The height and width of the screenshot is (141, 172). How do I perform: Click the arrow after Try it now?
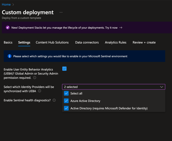tap(121, 28)
